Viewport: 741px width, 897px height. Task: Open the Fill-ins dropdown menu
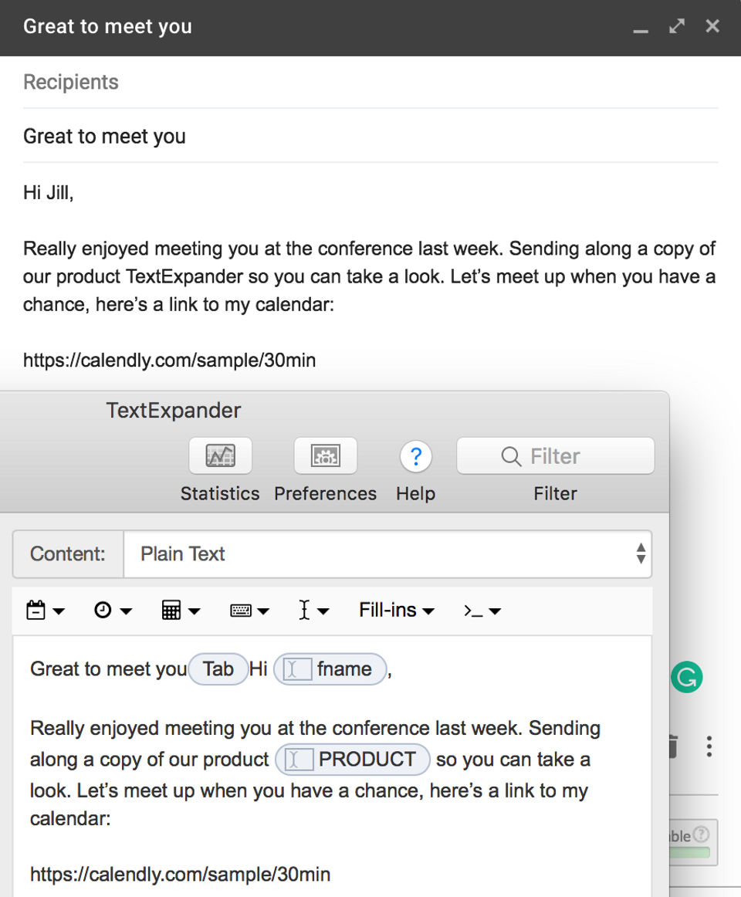pos(396,611)
